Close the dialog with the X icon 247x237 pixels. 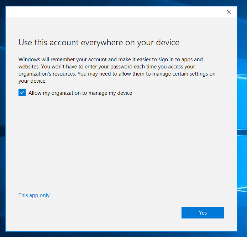point(229,12)
